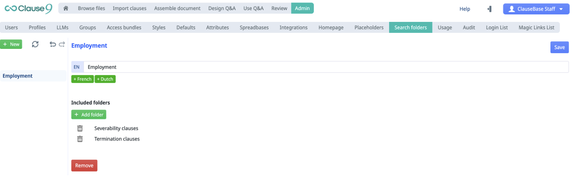Viewport: 572px width, 177px height.
Task: Select Employment in the left sidebar list
Action: pyautogui.click(x=18, y=76)
